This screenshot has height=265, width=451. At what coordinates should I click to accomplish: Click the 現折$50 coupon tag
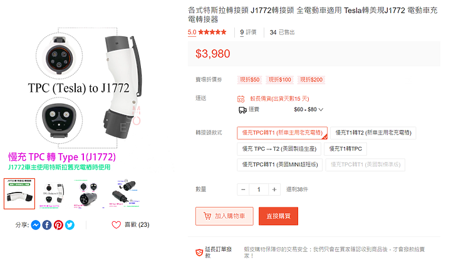pos(250,80)
